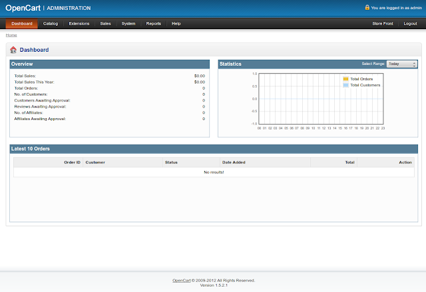This screenshot has width=426, height=292.
Task: Click the Latest 10 Orders header
Action: click(214, 149)
